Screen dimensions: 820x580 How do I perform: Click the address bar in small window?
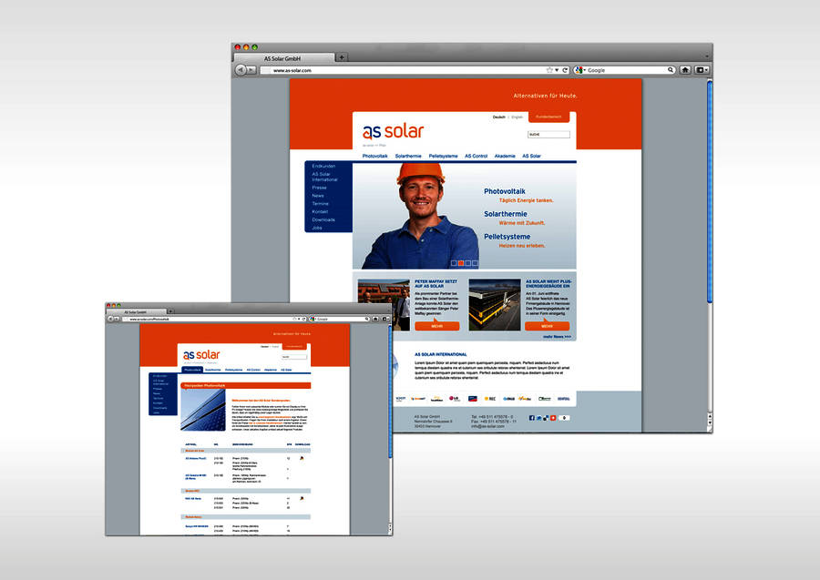(x=214, y=319)
